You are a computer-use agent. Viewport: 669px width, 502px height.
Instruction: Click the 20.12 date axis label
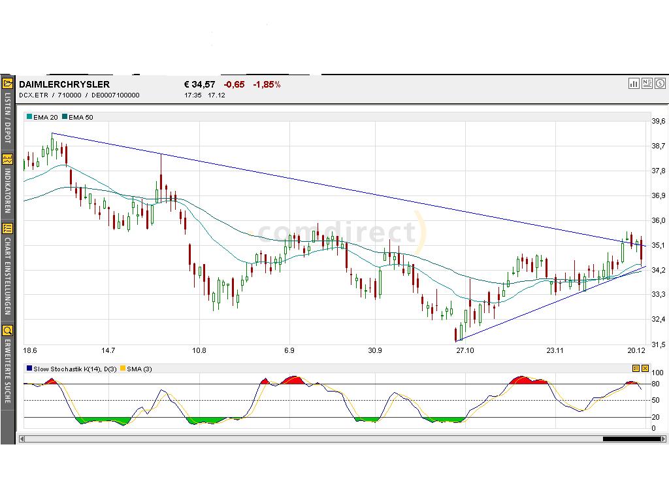click(x=636, y=350)
